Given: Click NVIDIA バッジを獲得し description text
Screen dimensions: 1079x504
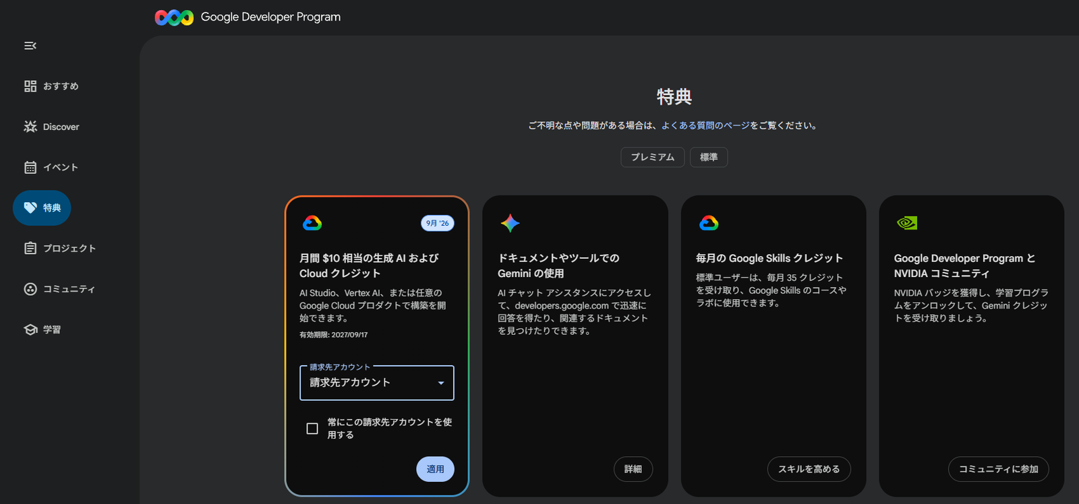Looking at the screenshot, I should coord(971,305).
